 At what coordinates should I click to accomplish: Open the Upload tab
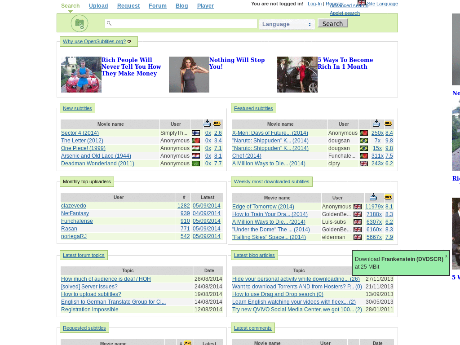[98, 5]
